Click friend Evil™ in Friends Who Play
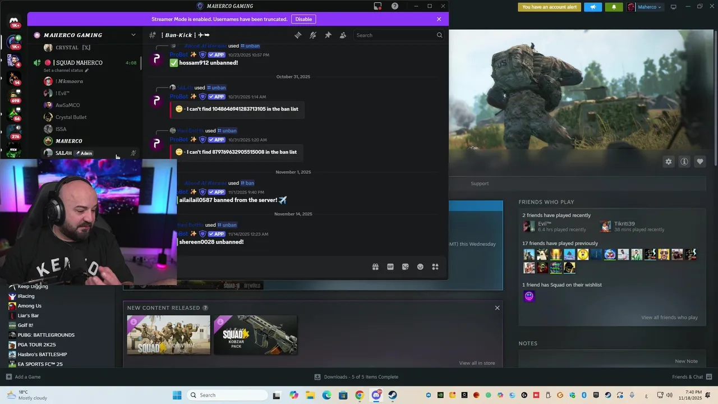The width and height of the screenshot is (718, 404). [x=555, y=226]
